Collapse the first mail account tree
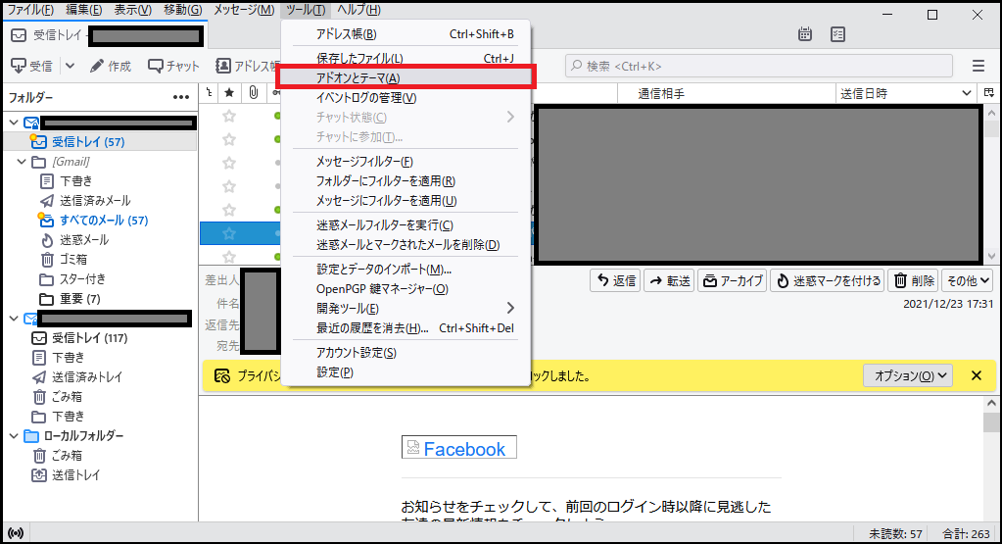Image resolution: width=1002 pixels, height=544 pixels. point(14,123)
